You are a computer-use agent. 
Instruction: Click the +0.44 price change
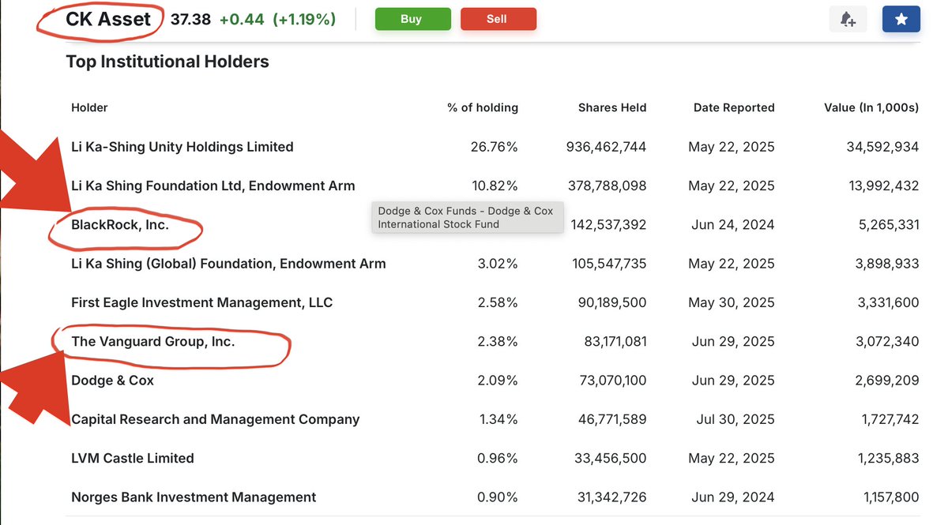pyautogui.click(x=242, y=19)
